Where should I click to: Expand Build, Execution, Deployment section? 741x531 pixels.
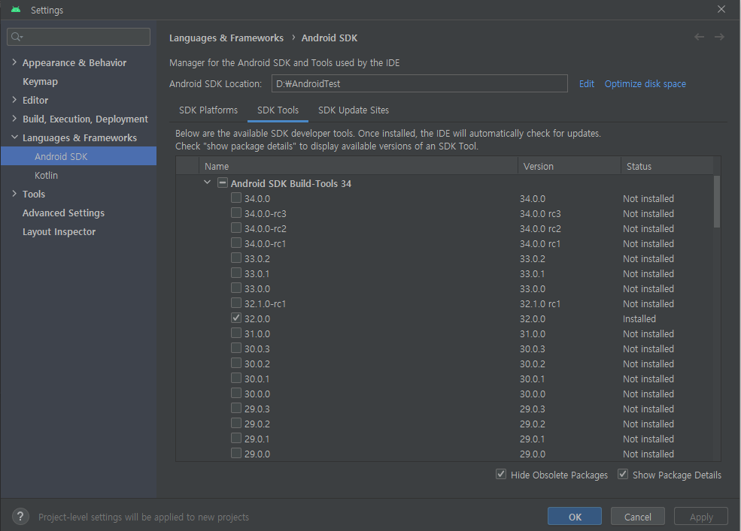tap(14, 119)
